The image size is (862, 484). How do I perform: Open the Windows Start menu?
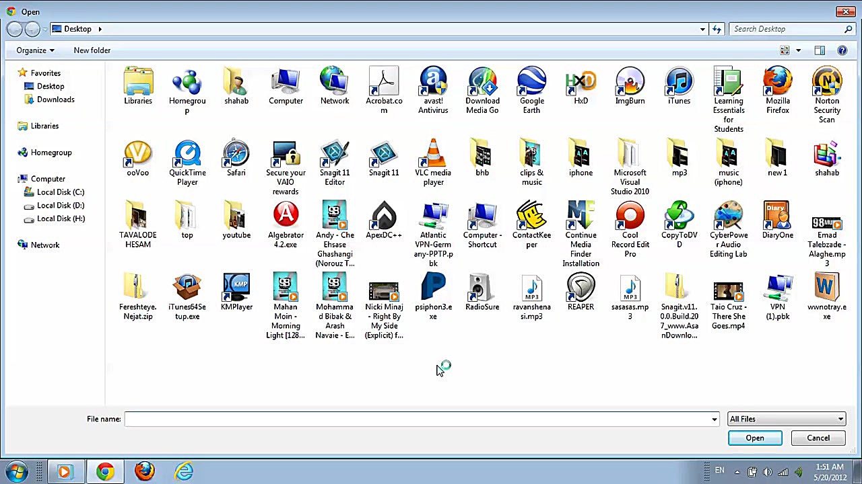click(16, 472)
